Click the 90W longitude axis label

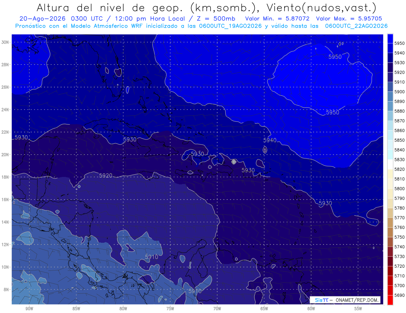coord(29,309)
